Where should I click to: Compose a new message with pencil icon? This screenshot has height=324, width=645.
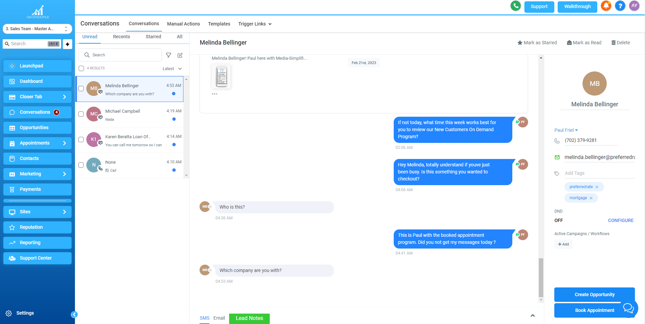coord(180,55)
